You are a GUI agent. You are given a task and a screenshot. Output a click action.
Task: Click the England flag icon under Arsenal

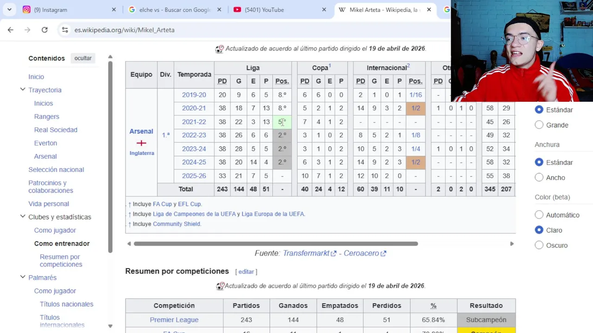click(x=141, y=143)
